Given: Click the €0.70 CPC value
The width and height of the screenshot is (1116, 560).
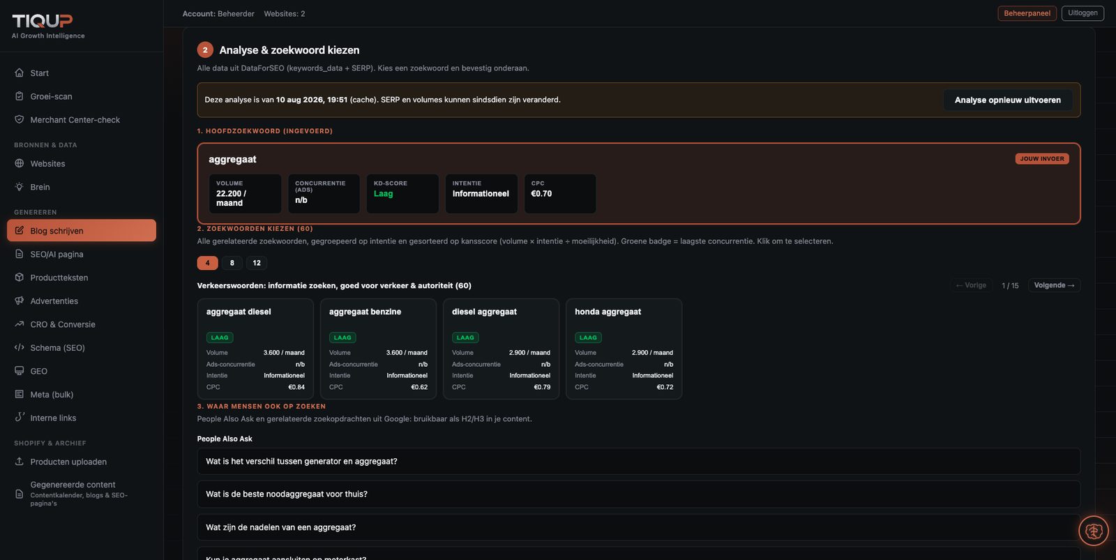Looking at the screenshot, I should point(541,194).
